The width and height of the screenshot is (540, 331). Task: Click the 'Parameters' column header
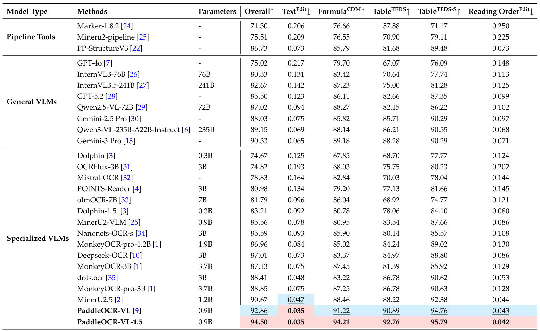pyautogui.click(x=217, y=11)
